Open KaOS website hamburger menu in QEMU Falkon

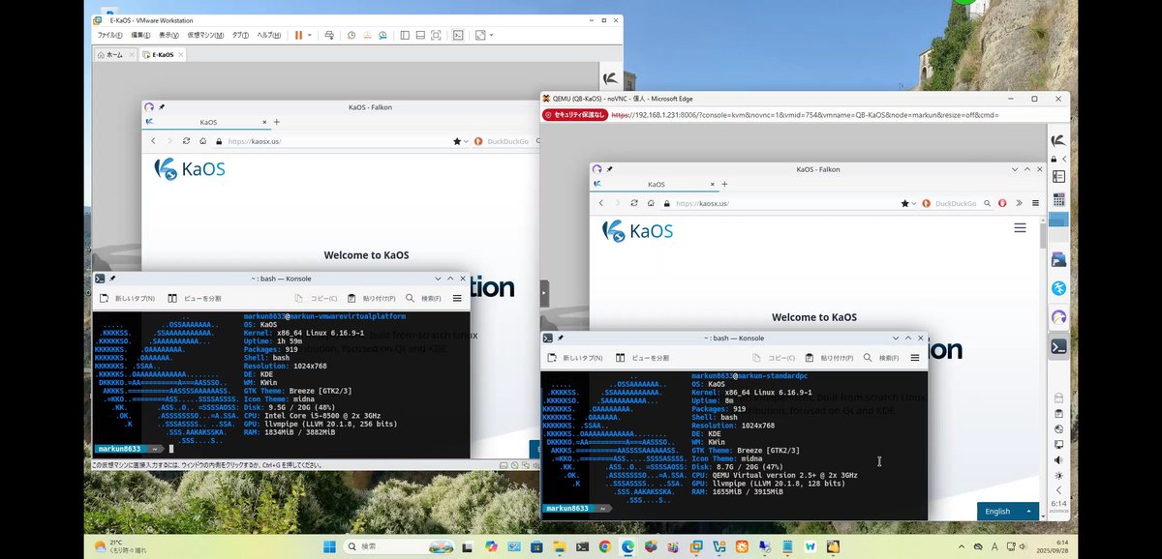click(x=1020, y=228)
